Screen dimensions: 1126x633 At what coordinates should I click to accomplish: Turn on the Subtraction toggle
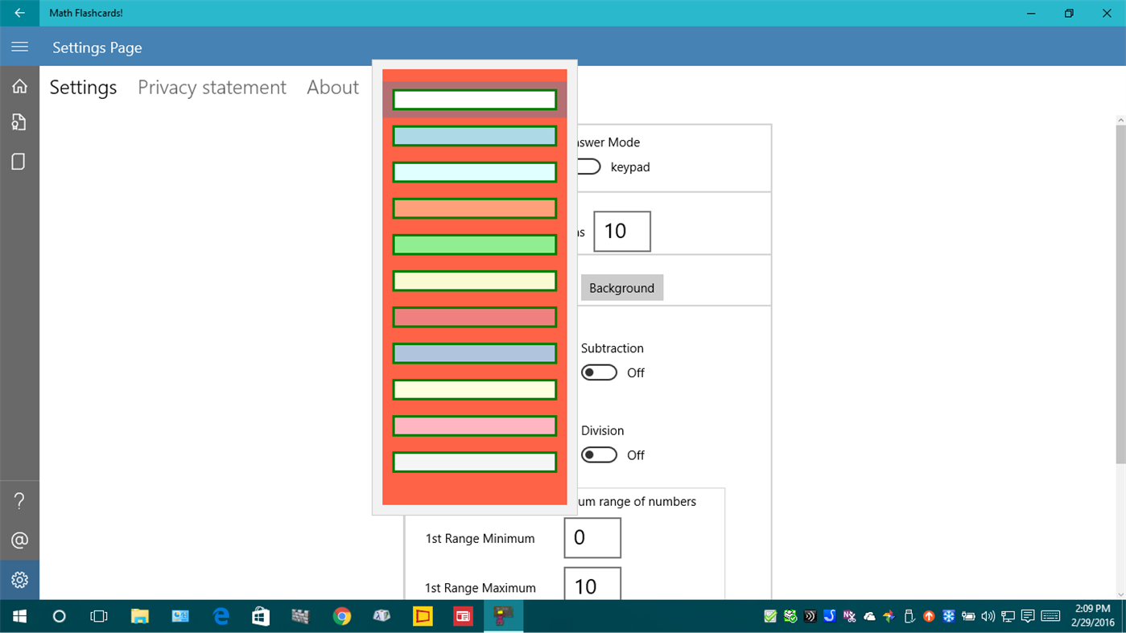tap(599, 372)
